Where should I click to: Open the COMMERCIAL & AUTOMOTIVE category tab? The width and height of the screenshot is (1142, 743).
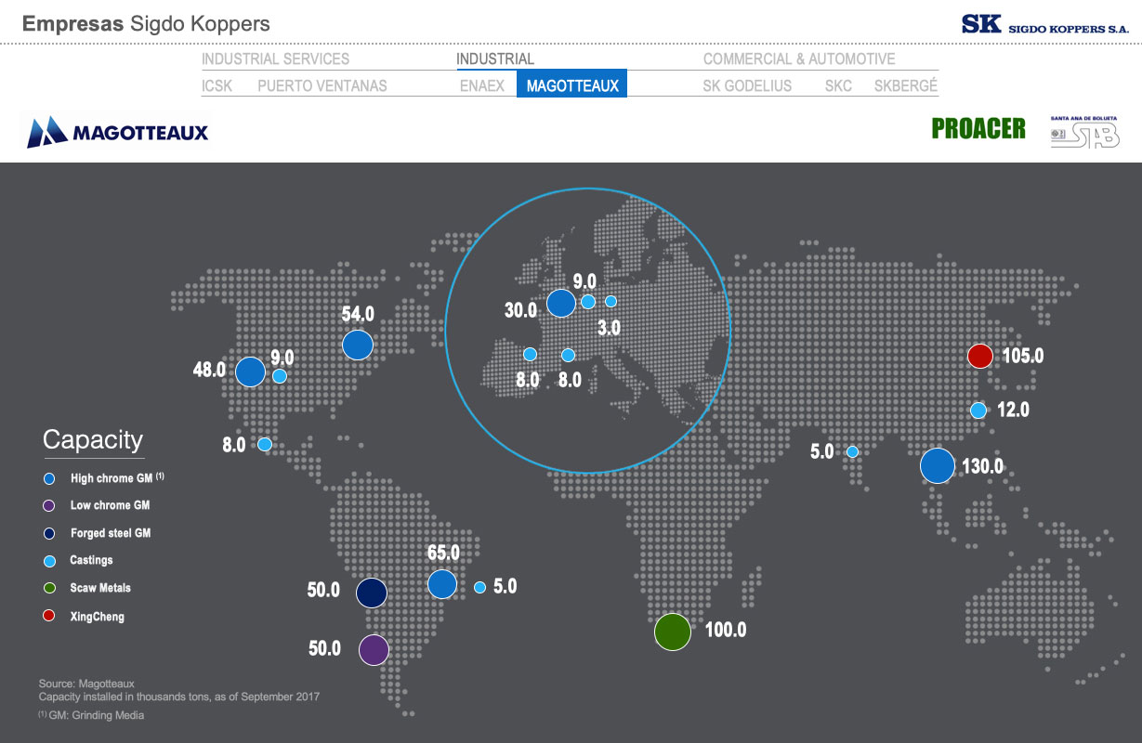799,59
